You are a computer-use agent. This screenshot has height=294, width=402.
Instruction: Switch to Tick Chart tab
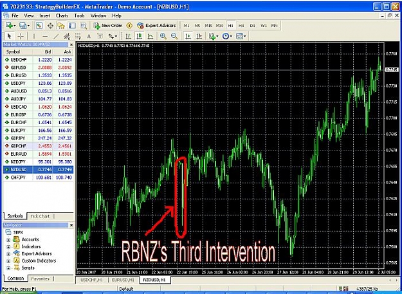tap(40, 216)
